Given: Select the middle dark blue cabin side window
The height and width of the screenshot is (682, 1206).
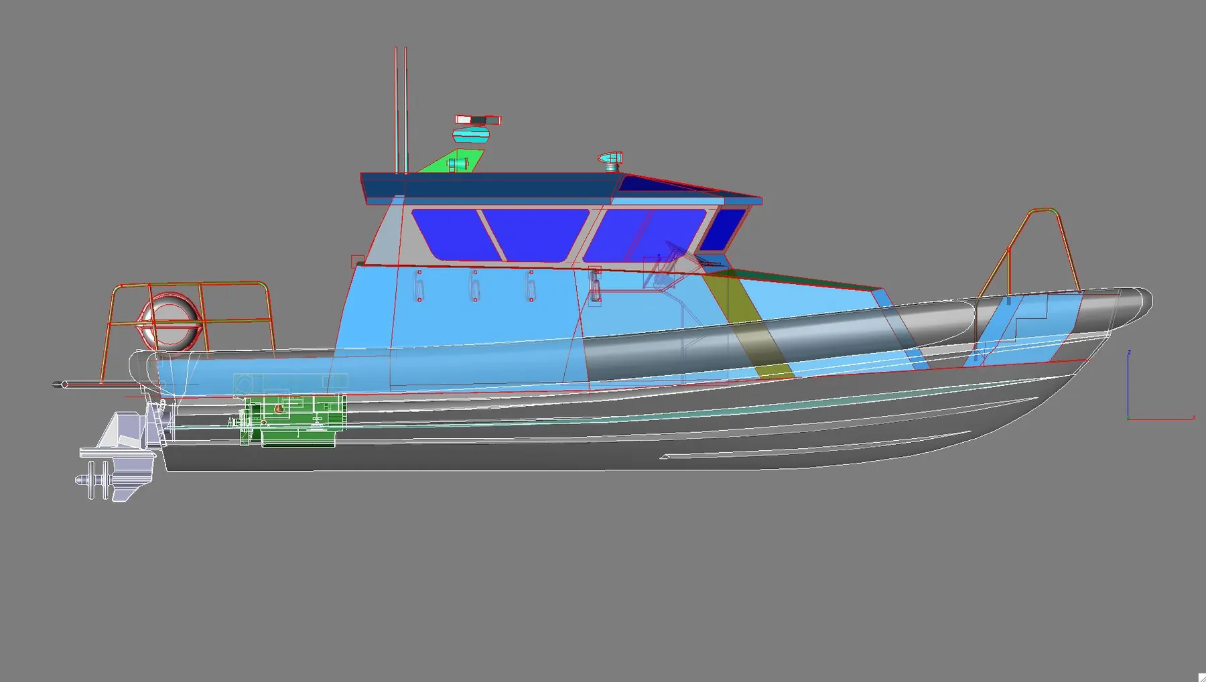Looking at the screenshot, I should [x=536, y=234].
